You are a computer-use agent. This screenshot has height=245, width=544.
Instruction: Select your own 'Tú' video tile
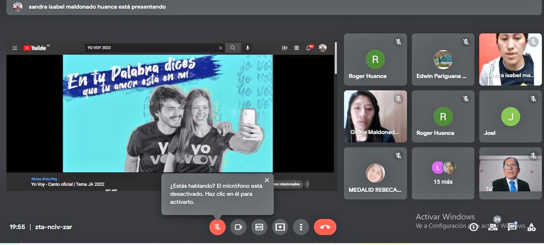pyautogui.click(x=511, y=173)
